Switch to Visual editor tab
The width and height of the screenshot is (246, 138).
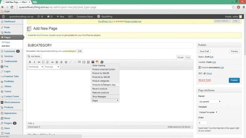coord(180,57)
